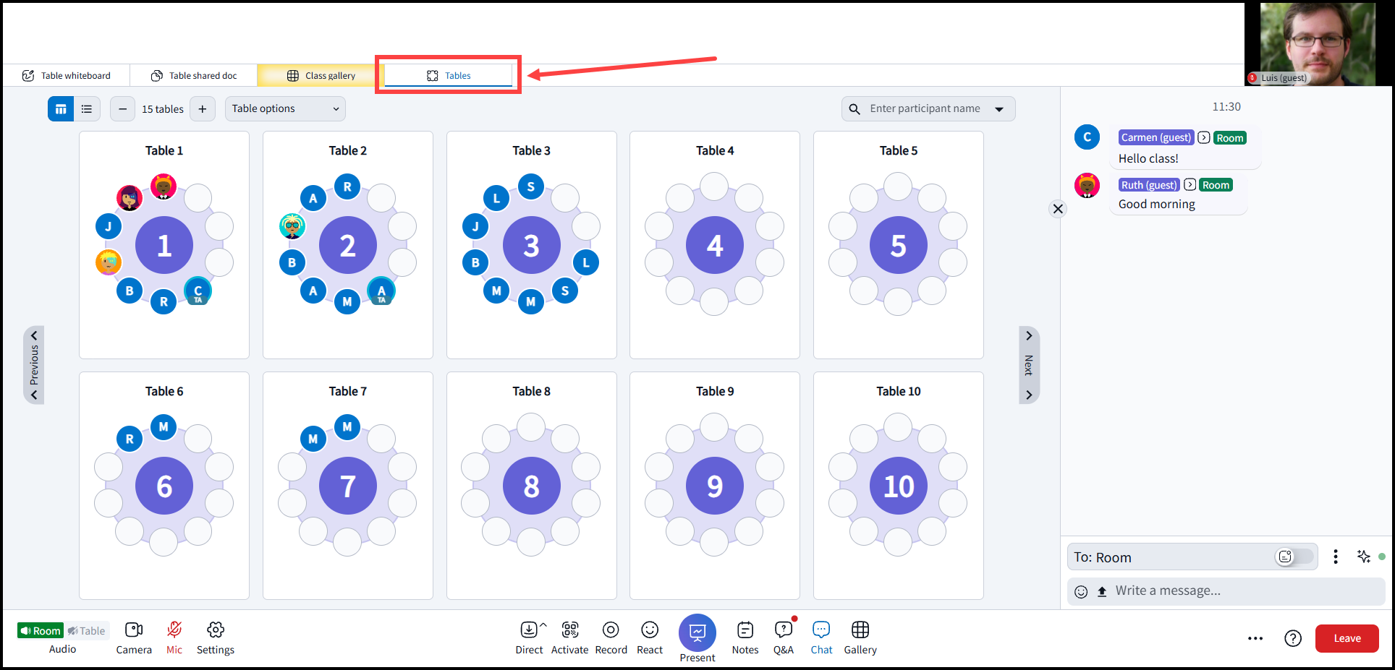The height and width of the screenshot is (670, 1395).
Task: Expand the participant name search dropdown arrow
Action: point(999,109)
